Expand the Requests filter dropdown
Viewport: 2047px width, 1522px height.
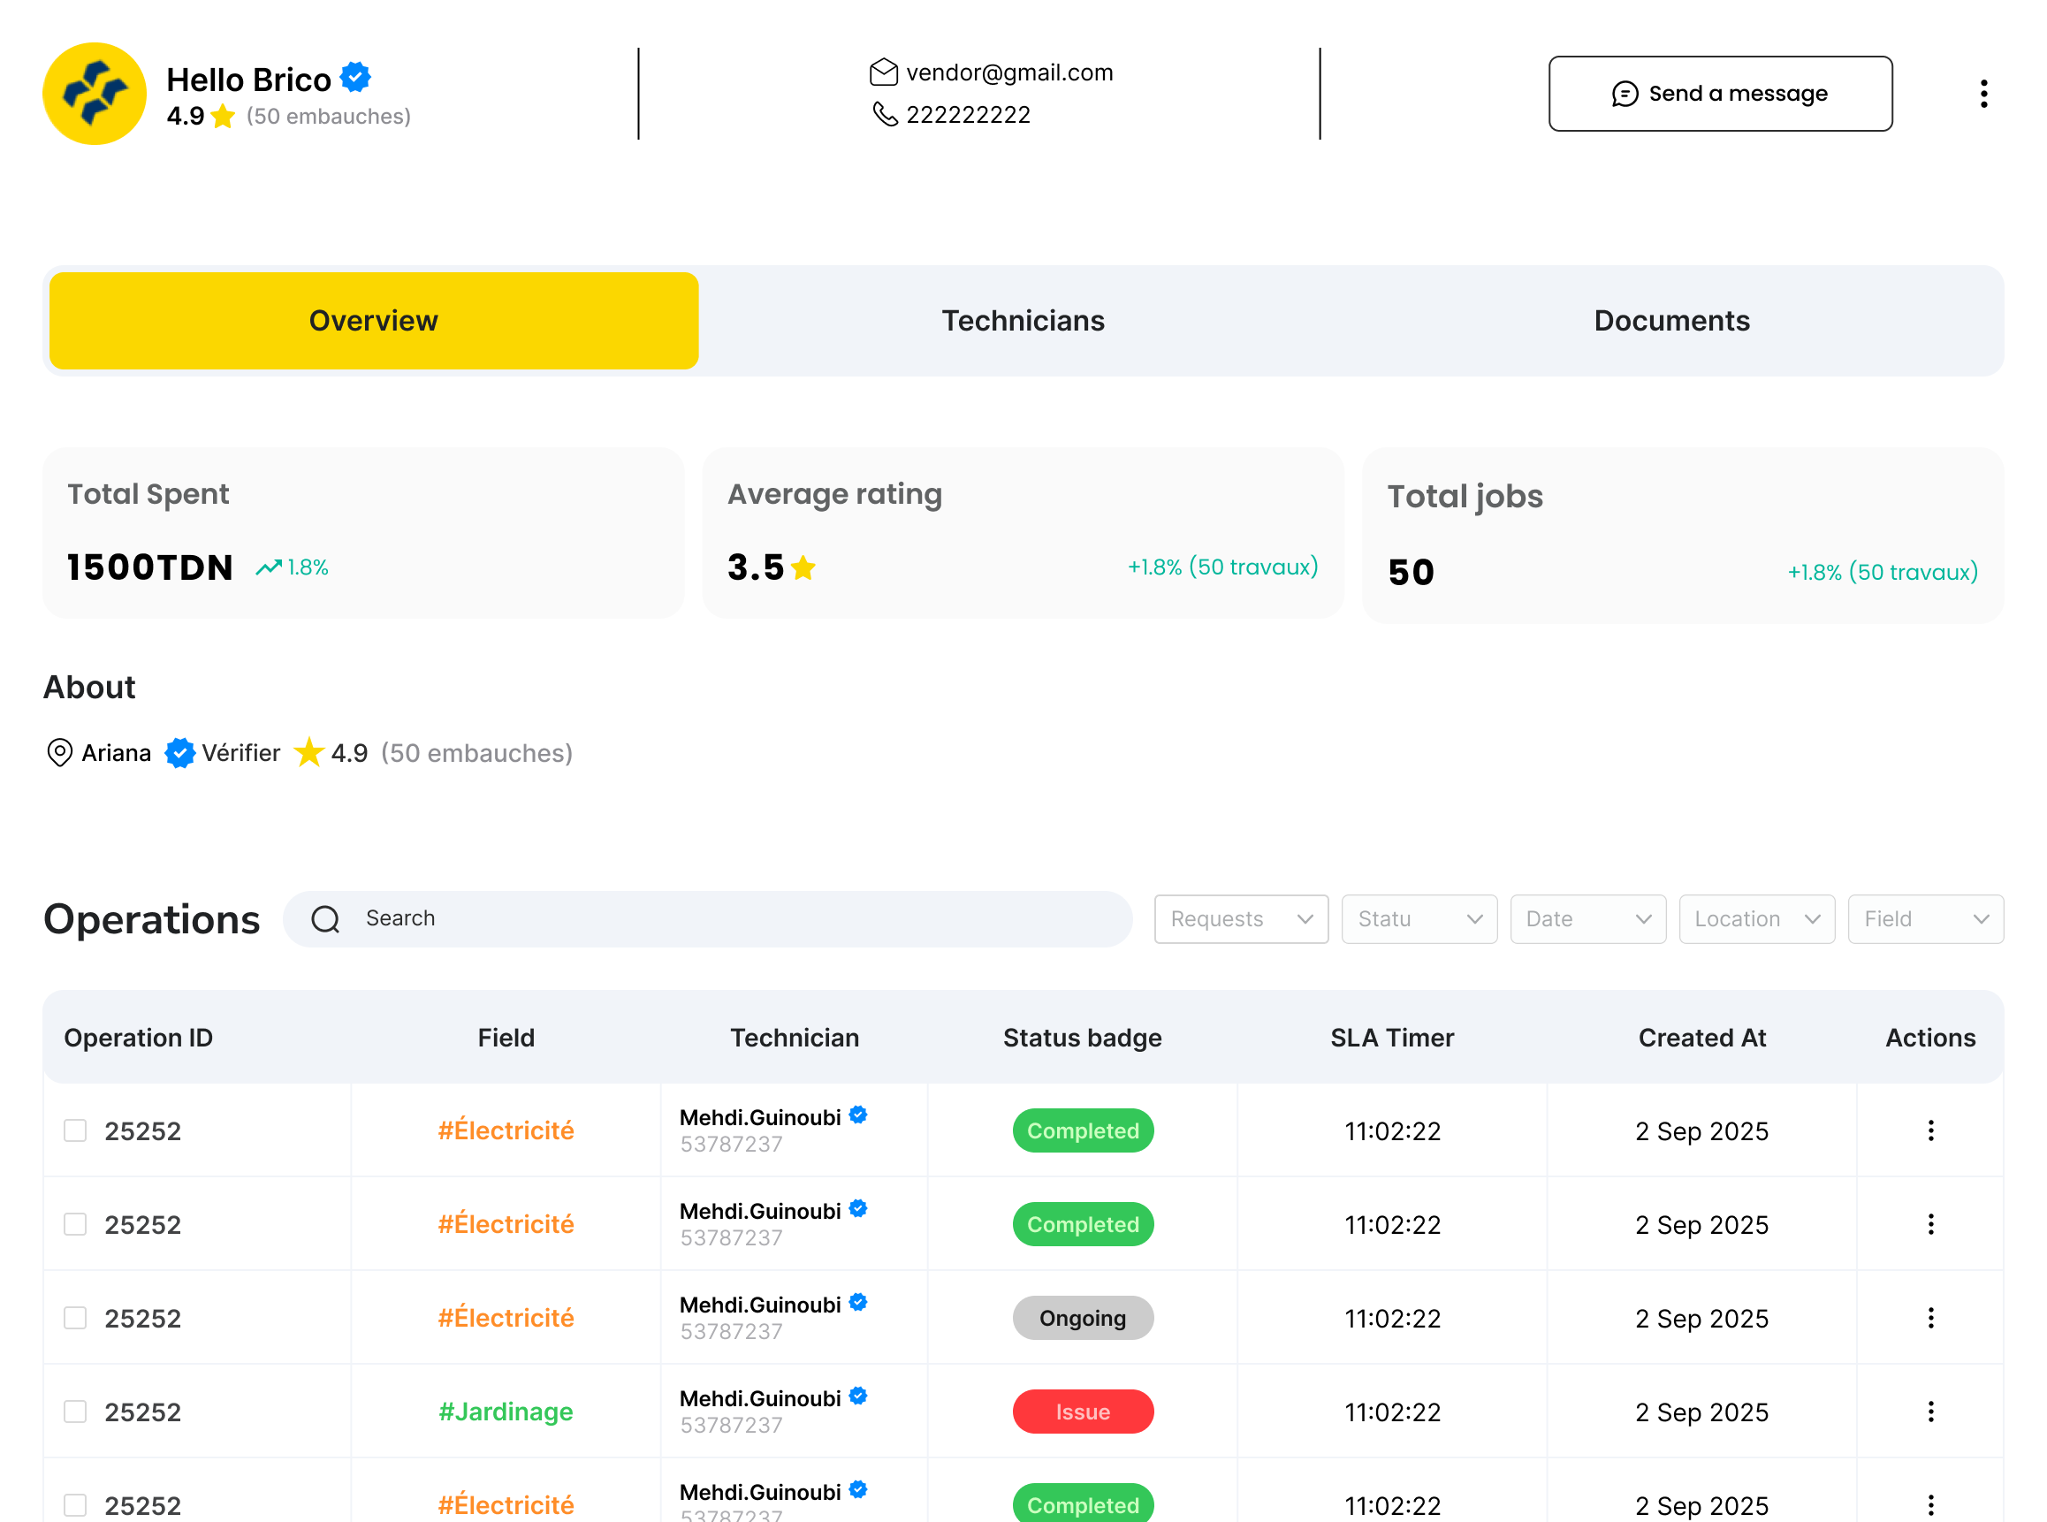coord(1240,918)
